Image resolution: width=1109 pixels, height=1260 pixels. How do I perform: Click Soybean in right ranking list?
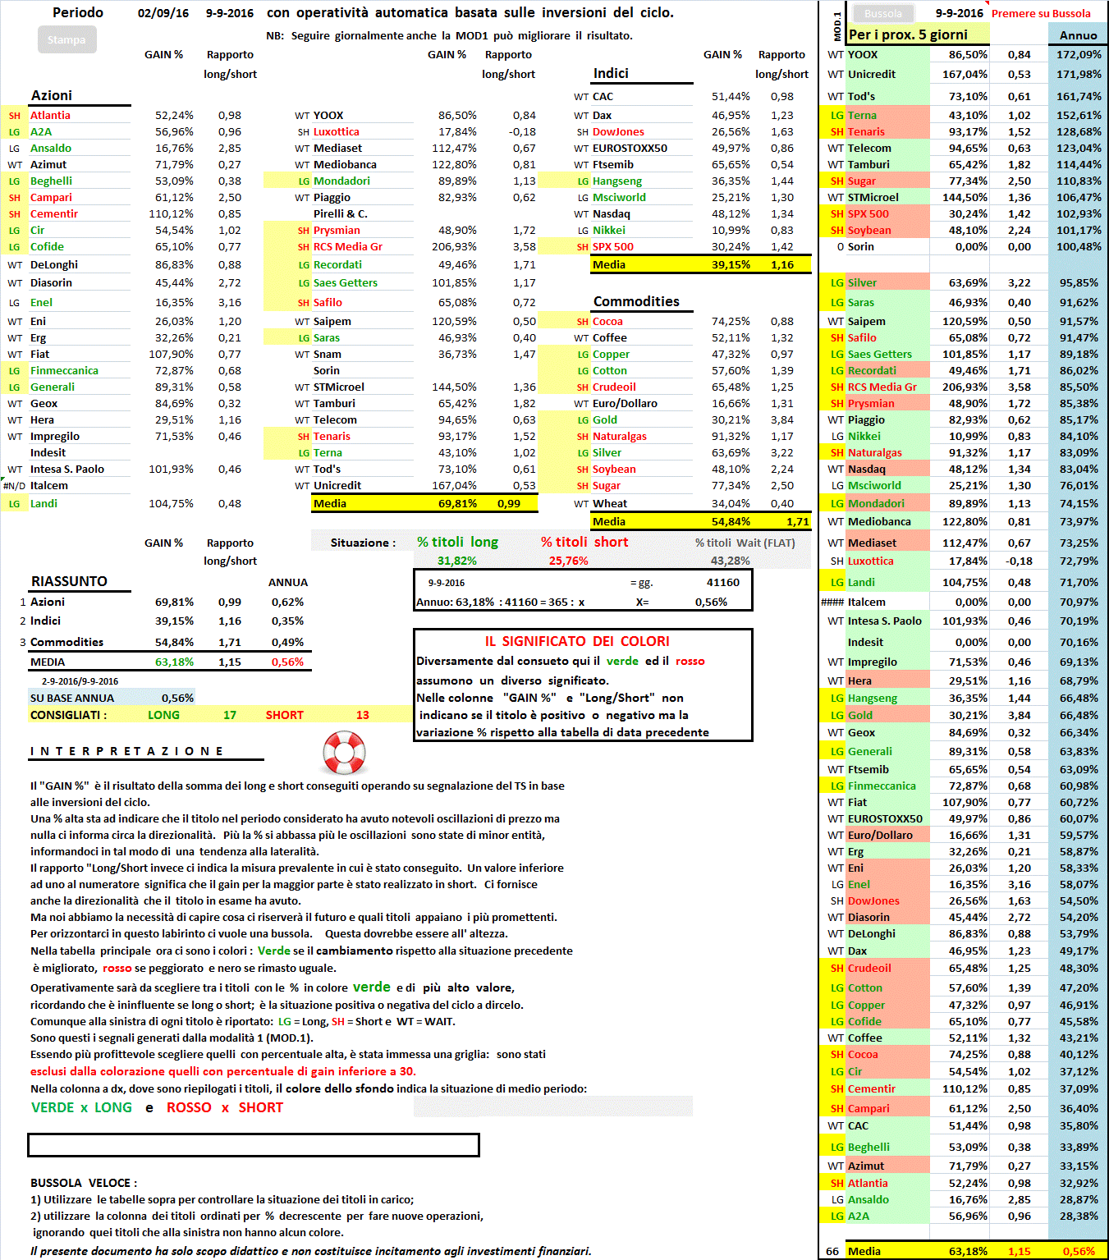[x=869, y=230]
